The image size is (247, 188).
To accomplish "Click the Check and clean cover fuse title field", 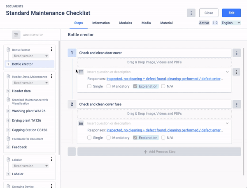I will 154,104.
